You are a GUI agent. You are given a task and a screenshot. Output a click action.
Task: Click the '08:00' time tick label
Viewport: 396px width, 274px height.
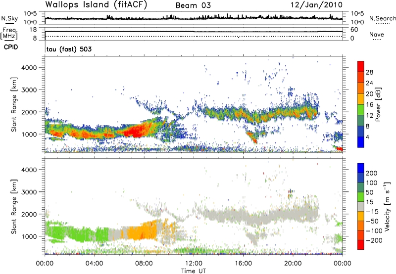pos(144,264)
